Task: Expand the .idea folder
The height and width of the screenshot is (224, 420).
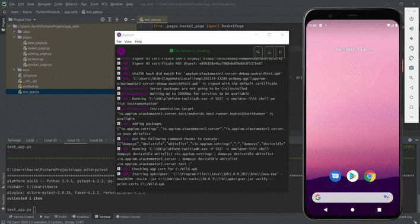Action: (x=14, y=32)
